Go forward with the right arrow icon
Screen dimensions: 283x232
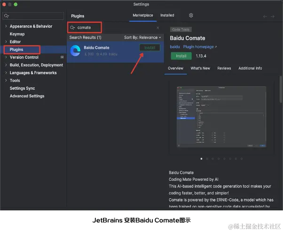click(273, 16)
